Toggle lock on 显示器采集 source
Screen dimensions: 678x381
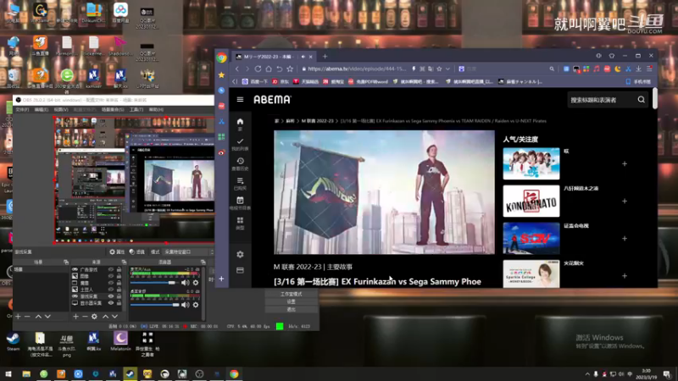click(119, 303)
